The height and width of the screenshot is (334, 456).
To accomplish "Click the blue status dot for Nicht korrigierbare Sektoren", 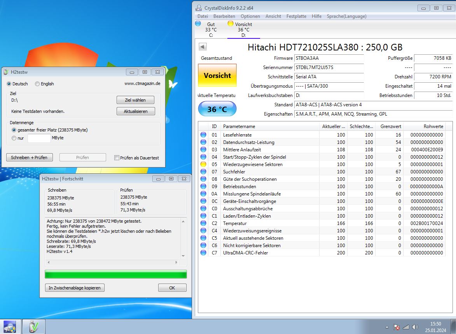I will 203,245.
